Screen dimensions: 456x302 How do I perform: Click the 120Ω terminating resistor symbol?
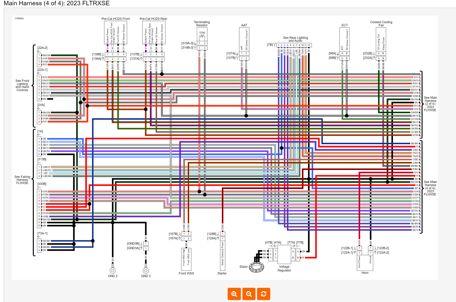click(x=202, y=36)
